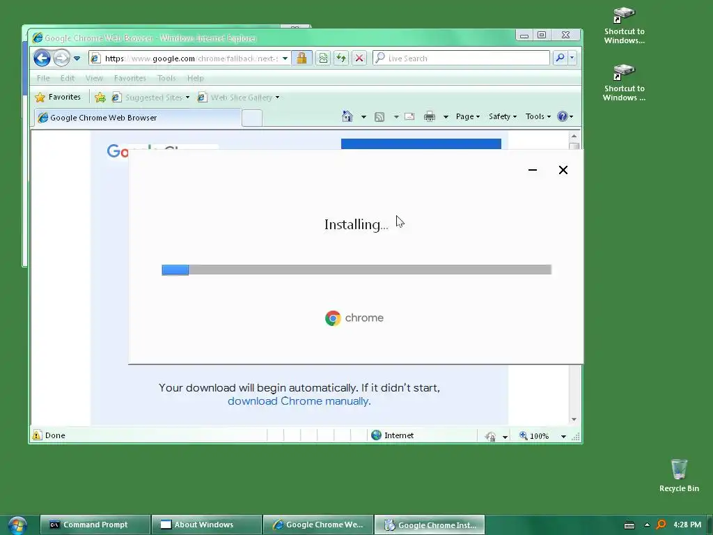The height and width of the screenshot is (535, 713).
Task: Click the blue Help question icon
Action: (x=563, y=116)
